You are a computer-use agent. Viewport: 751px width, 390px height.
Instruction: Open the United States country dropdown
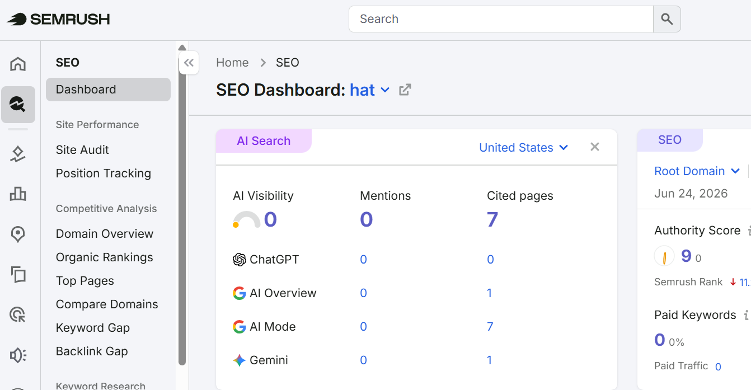click(524, 148)
